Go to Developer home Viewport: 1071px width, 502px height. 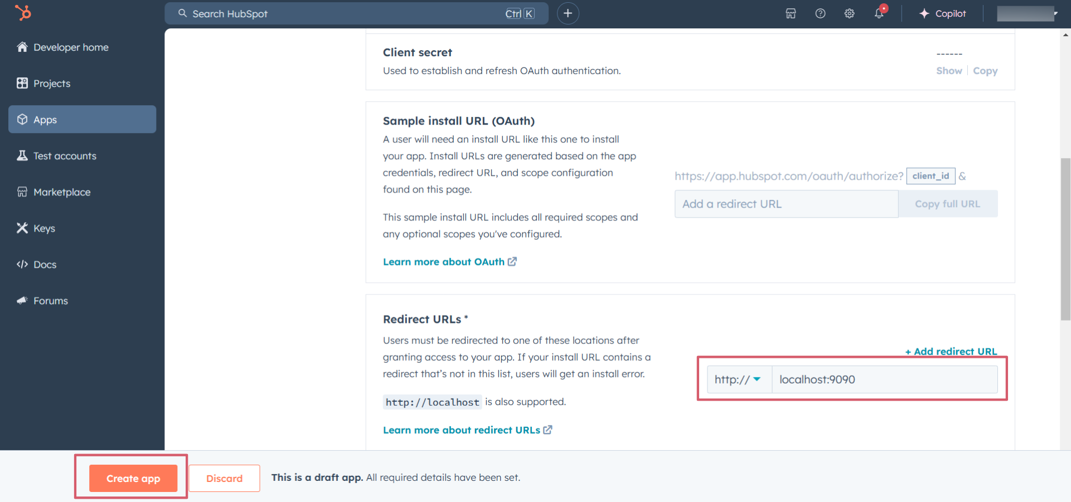(71, 47)
